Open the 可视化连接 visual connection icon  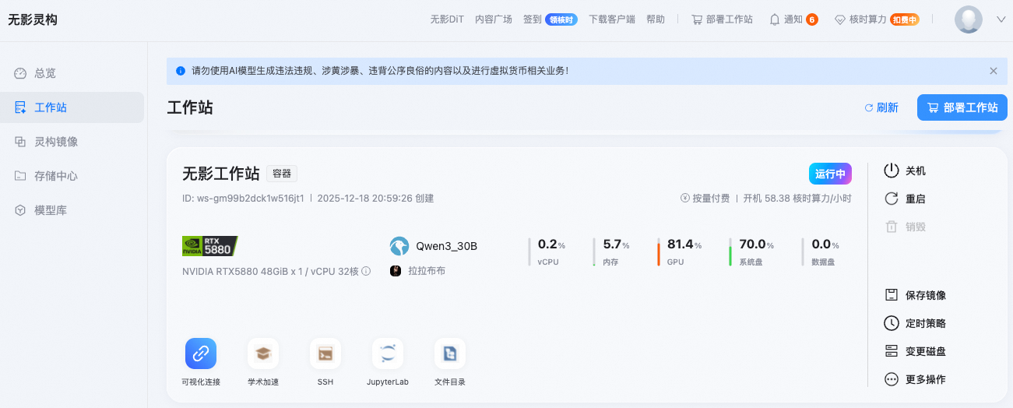point(201,353)
